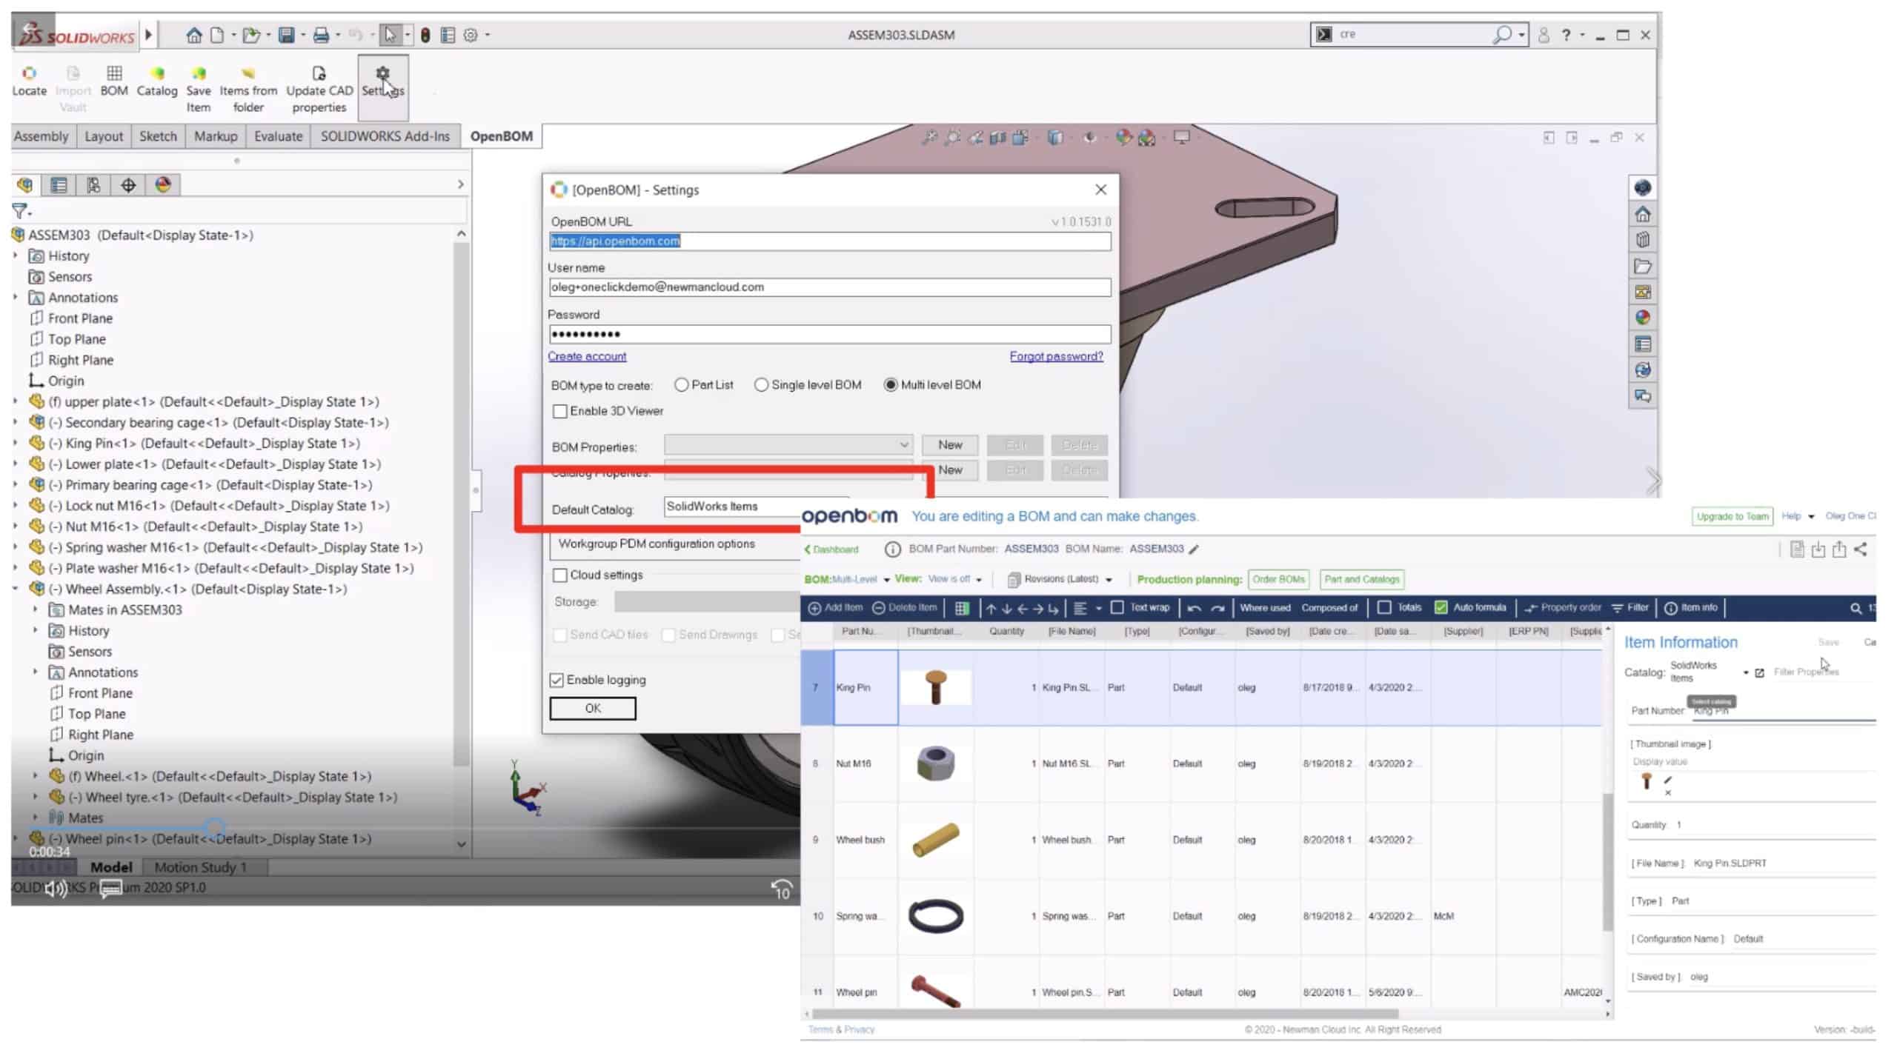The image size is (1897, 1056).
Task: Click the SolidWorks Resources home icon in task pane
Action: point(1642,214)
